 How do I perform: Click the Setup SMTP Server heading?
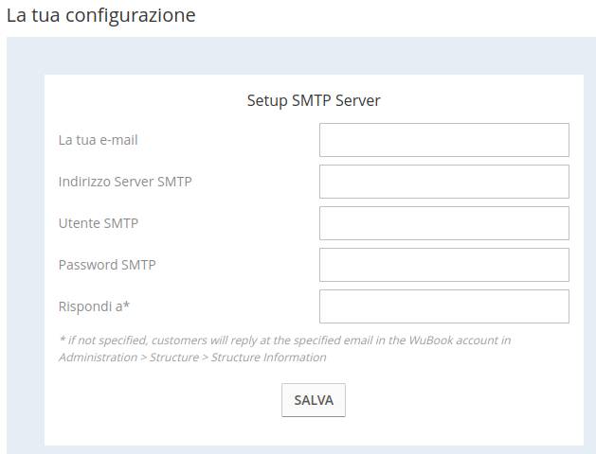[314, 101]
